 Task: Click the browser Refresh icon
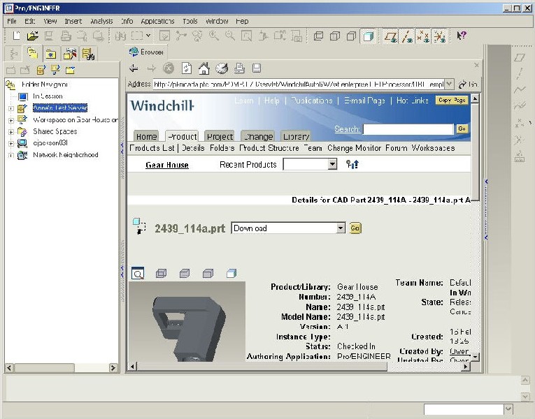(186, 68)
